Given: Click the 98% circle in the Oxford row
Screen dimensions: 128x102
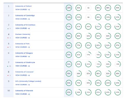Looking at the screenshot, I should [108, 8].
